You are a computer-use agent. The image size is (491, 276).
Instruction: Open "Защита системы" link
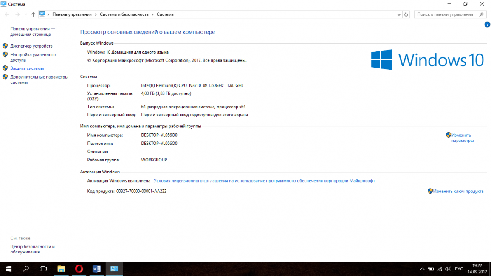point(27,68)
